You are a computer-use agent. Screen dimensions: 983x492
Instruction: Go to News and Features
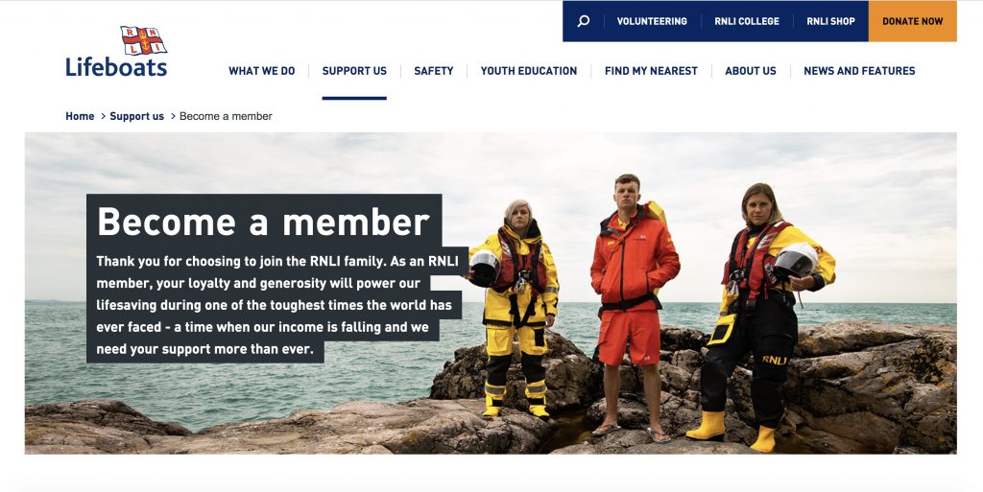(x=859, y=71)
